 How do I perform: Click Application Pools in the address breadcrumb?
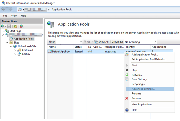[x=62, y=9]
